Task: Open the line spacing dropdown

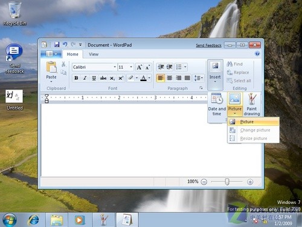Action: (x=199, y=78)
